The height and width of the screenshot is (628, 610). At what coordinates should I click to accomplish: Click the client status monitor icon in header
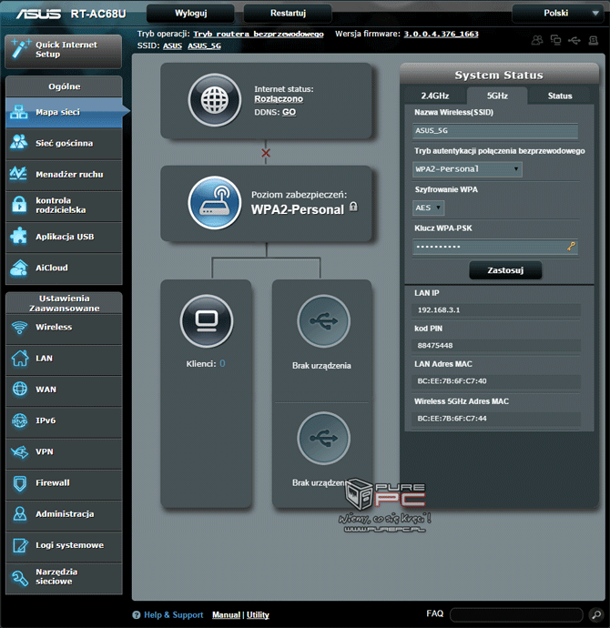pos(556,40)
